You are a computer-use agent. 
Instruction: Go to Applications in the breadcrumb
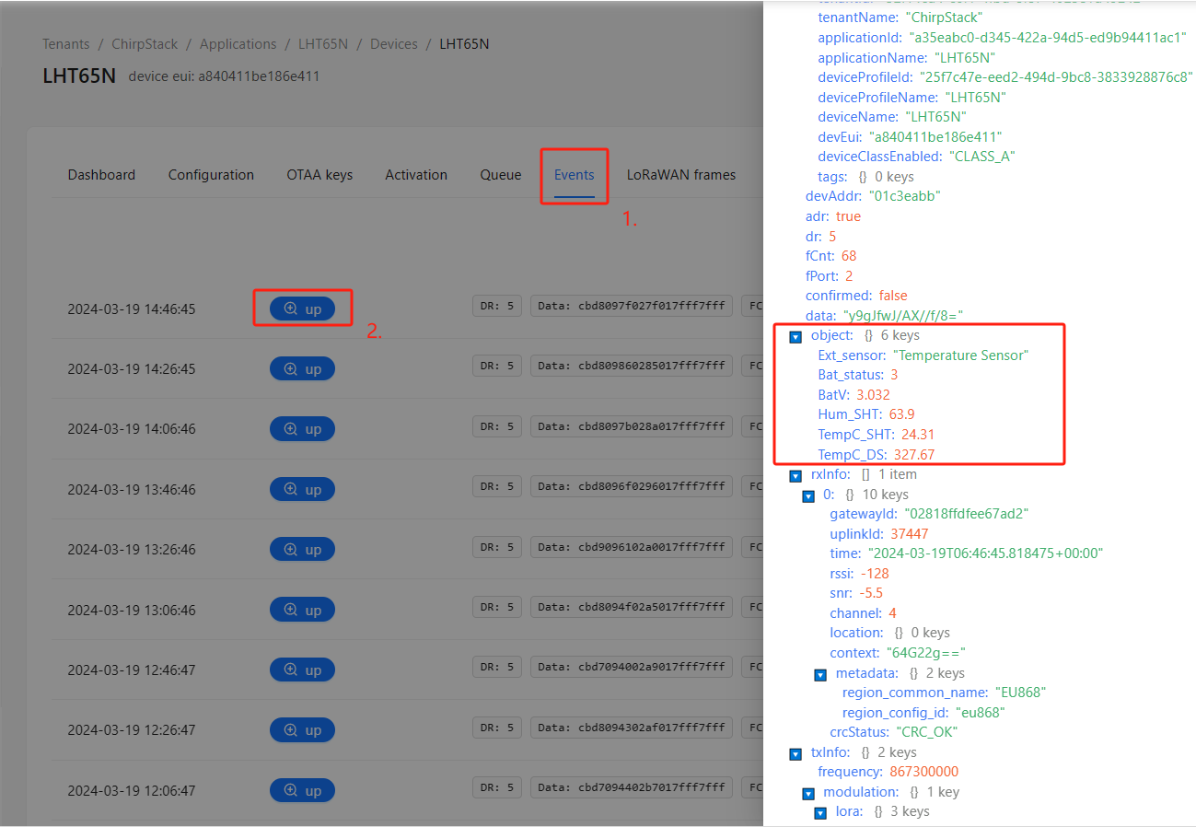click(238, 44)
